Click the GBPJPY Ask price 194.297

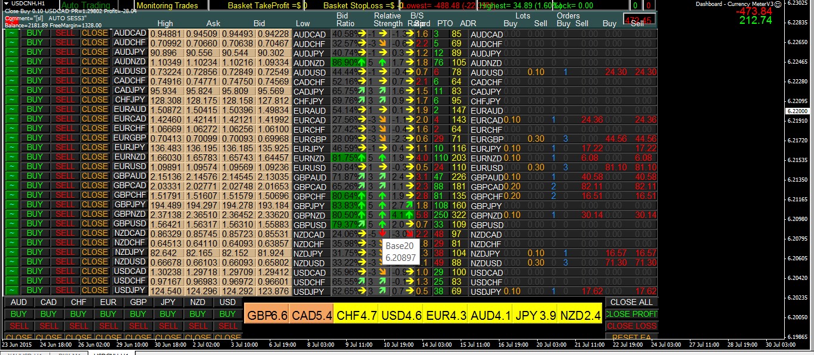pos(203,205)
